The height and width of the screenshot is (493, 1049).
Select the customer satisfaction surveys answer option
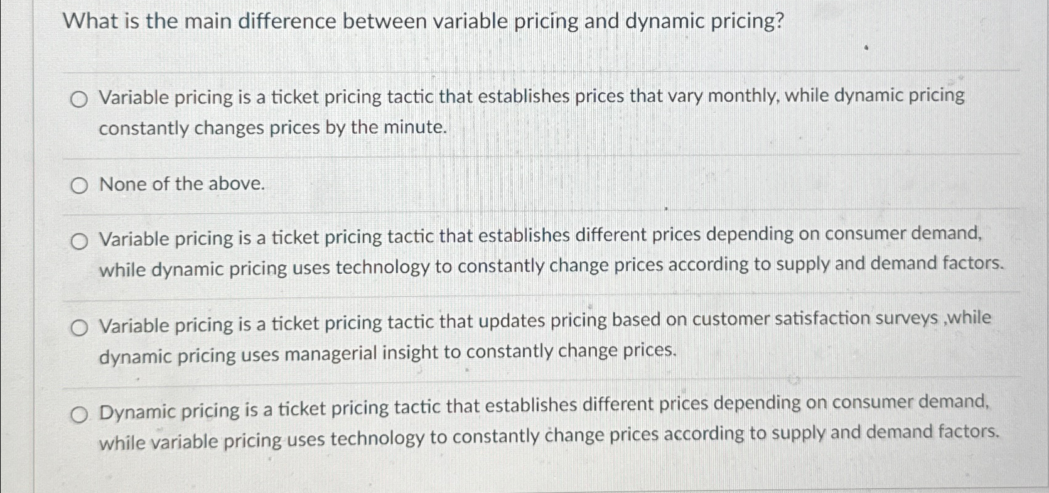coord(80,326)
